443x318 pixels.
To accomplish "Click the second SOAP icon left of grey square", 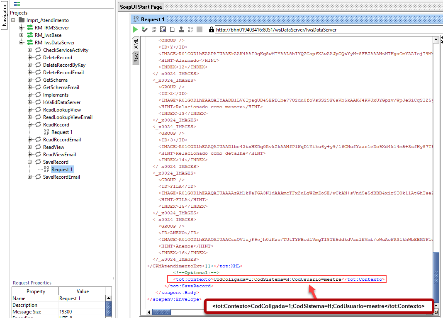I will point(190,29).
